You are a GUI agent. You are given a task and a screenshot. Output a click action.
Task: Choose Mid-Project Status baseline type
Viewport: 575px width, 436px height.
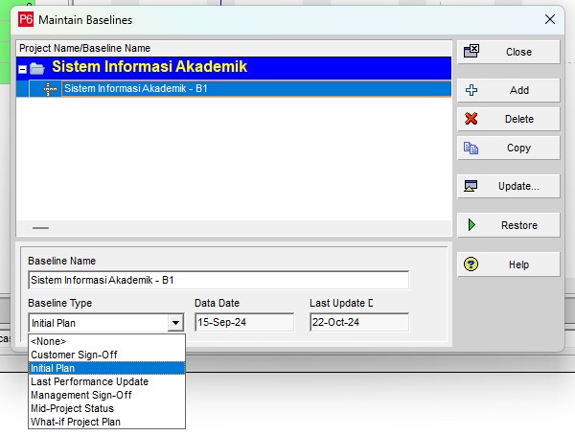click(106, 408)
